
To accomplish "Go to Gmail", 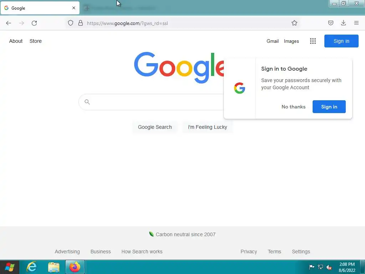I will point(273,41).
